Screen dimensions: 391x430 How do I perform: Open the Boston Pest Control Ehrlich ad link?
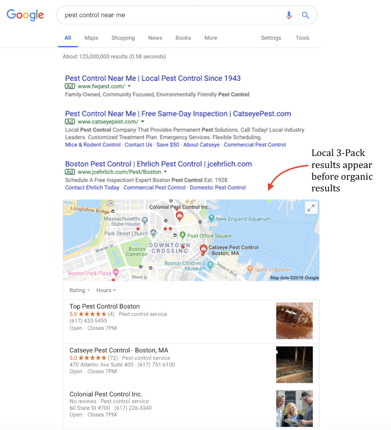click(159, 164)
